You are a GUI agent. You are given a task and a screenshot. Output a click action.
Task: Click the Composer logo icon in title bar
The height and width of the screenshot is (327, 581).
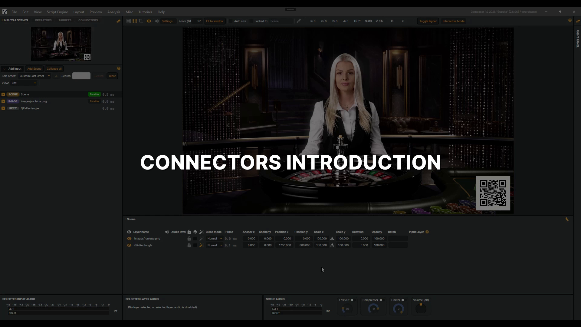coord(5,12)
